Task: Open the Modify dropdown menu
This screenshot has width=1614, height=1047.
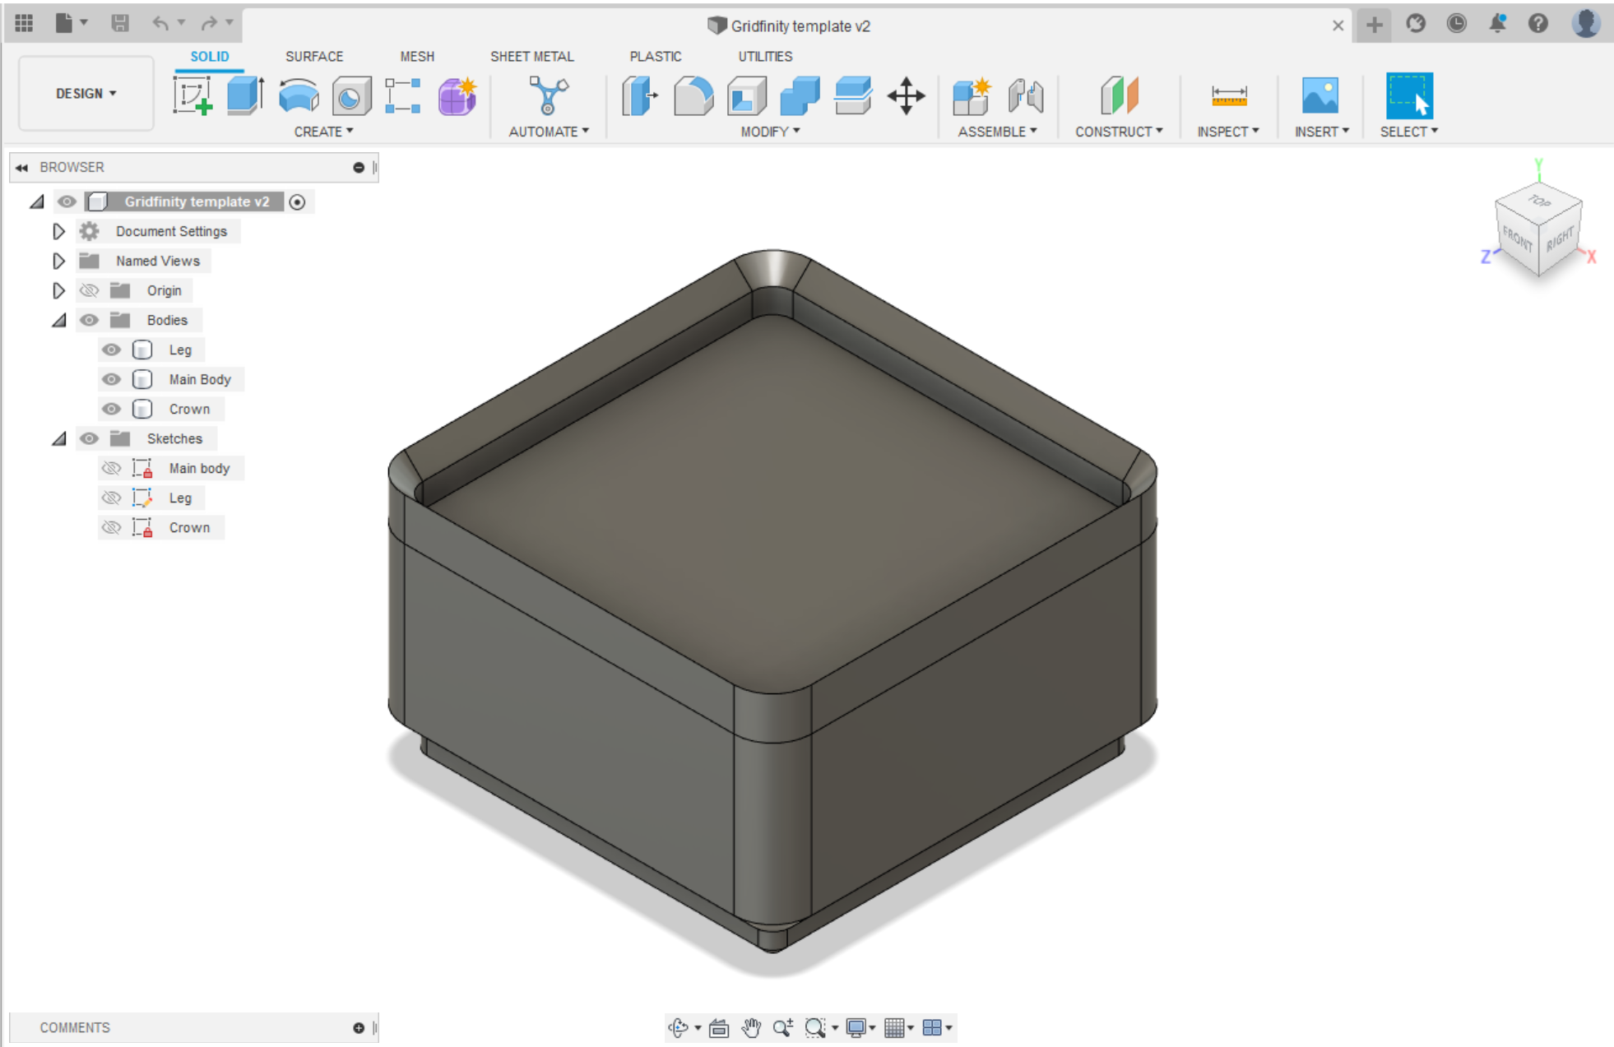Action: 766,129
